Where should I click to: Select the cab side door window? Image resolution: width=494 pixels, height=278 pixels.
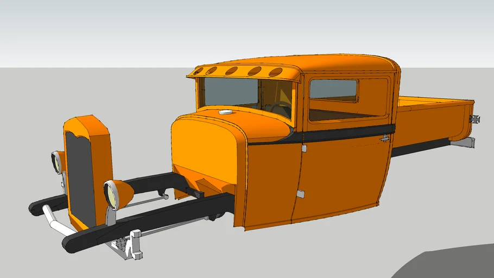tap(333, 91)
